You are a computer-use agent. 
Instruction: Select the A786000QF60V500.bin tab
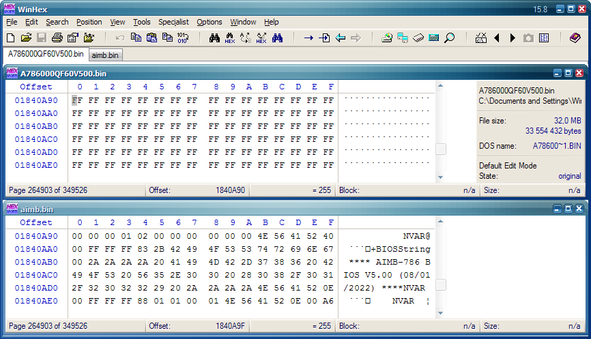(x=46, y=54)
